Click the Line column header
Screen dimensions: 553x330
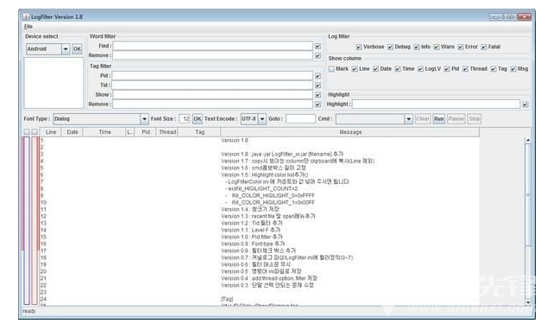[51, 132]
